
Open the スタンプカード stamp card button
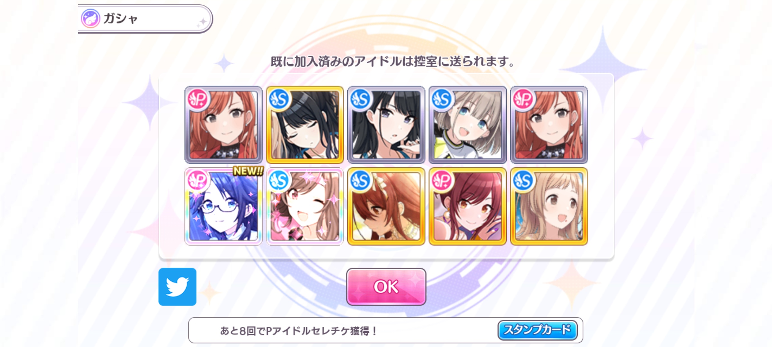pos(538,330)
